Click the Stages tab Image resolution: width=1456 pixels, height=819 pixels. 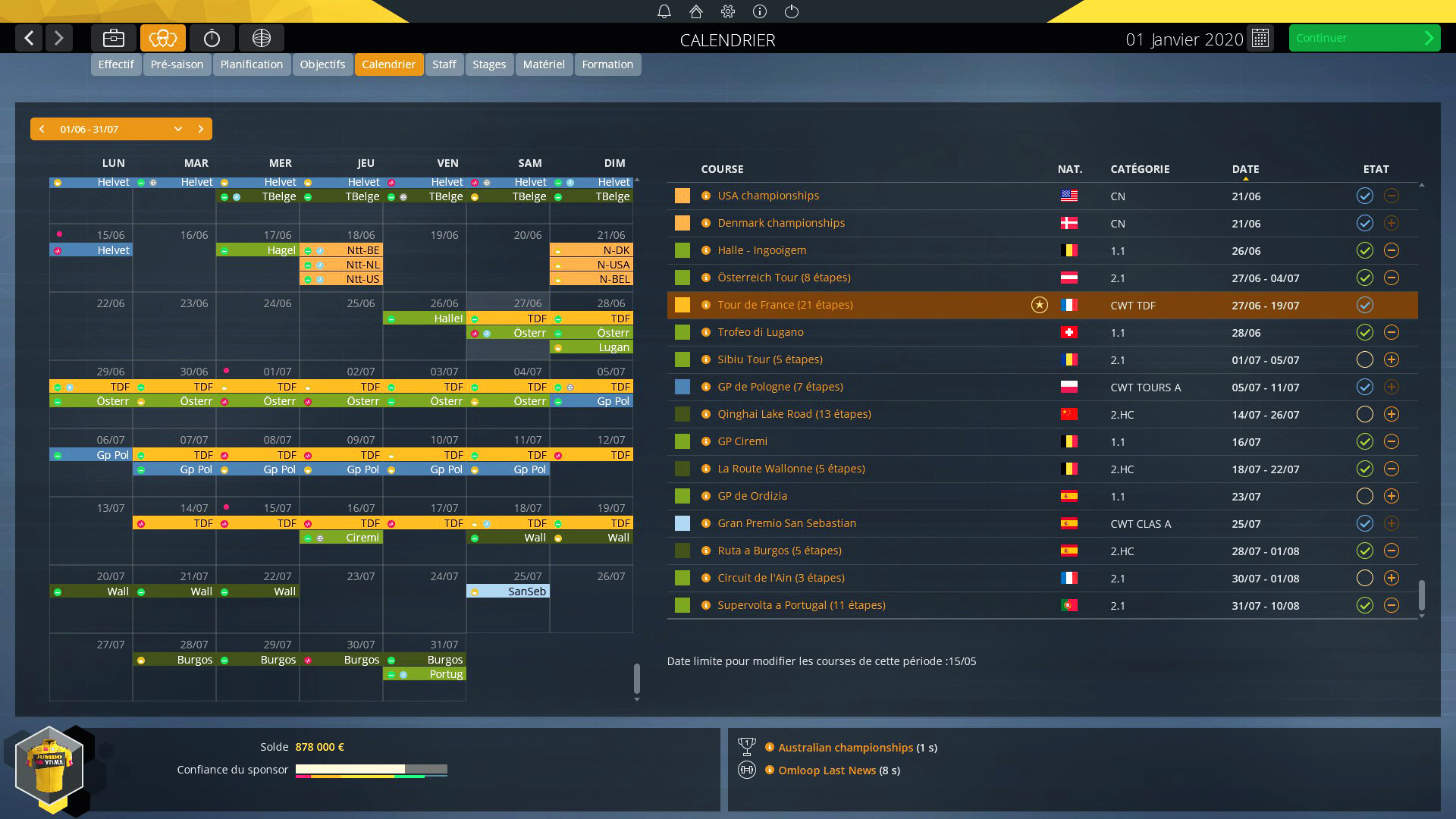(489, 64)
